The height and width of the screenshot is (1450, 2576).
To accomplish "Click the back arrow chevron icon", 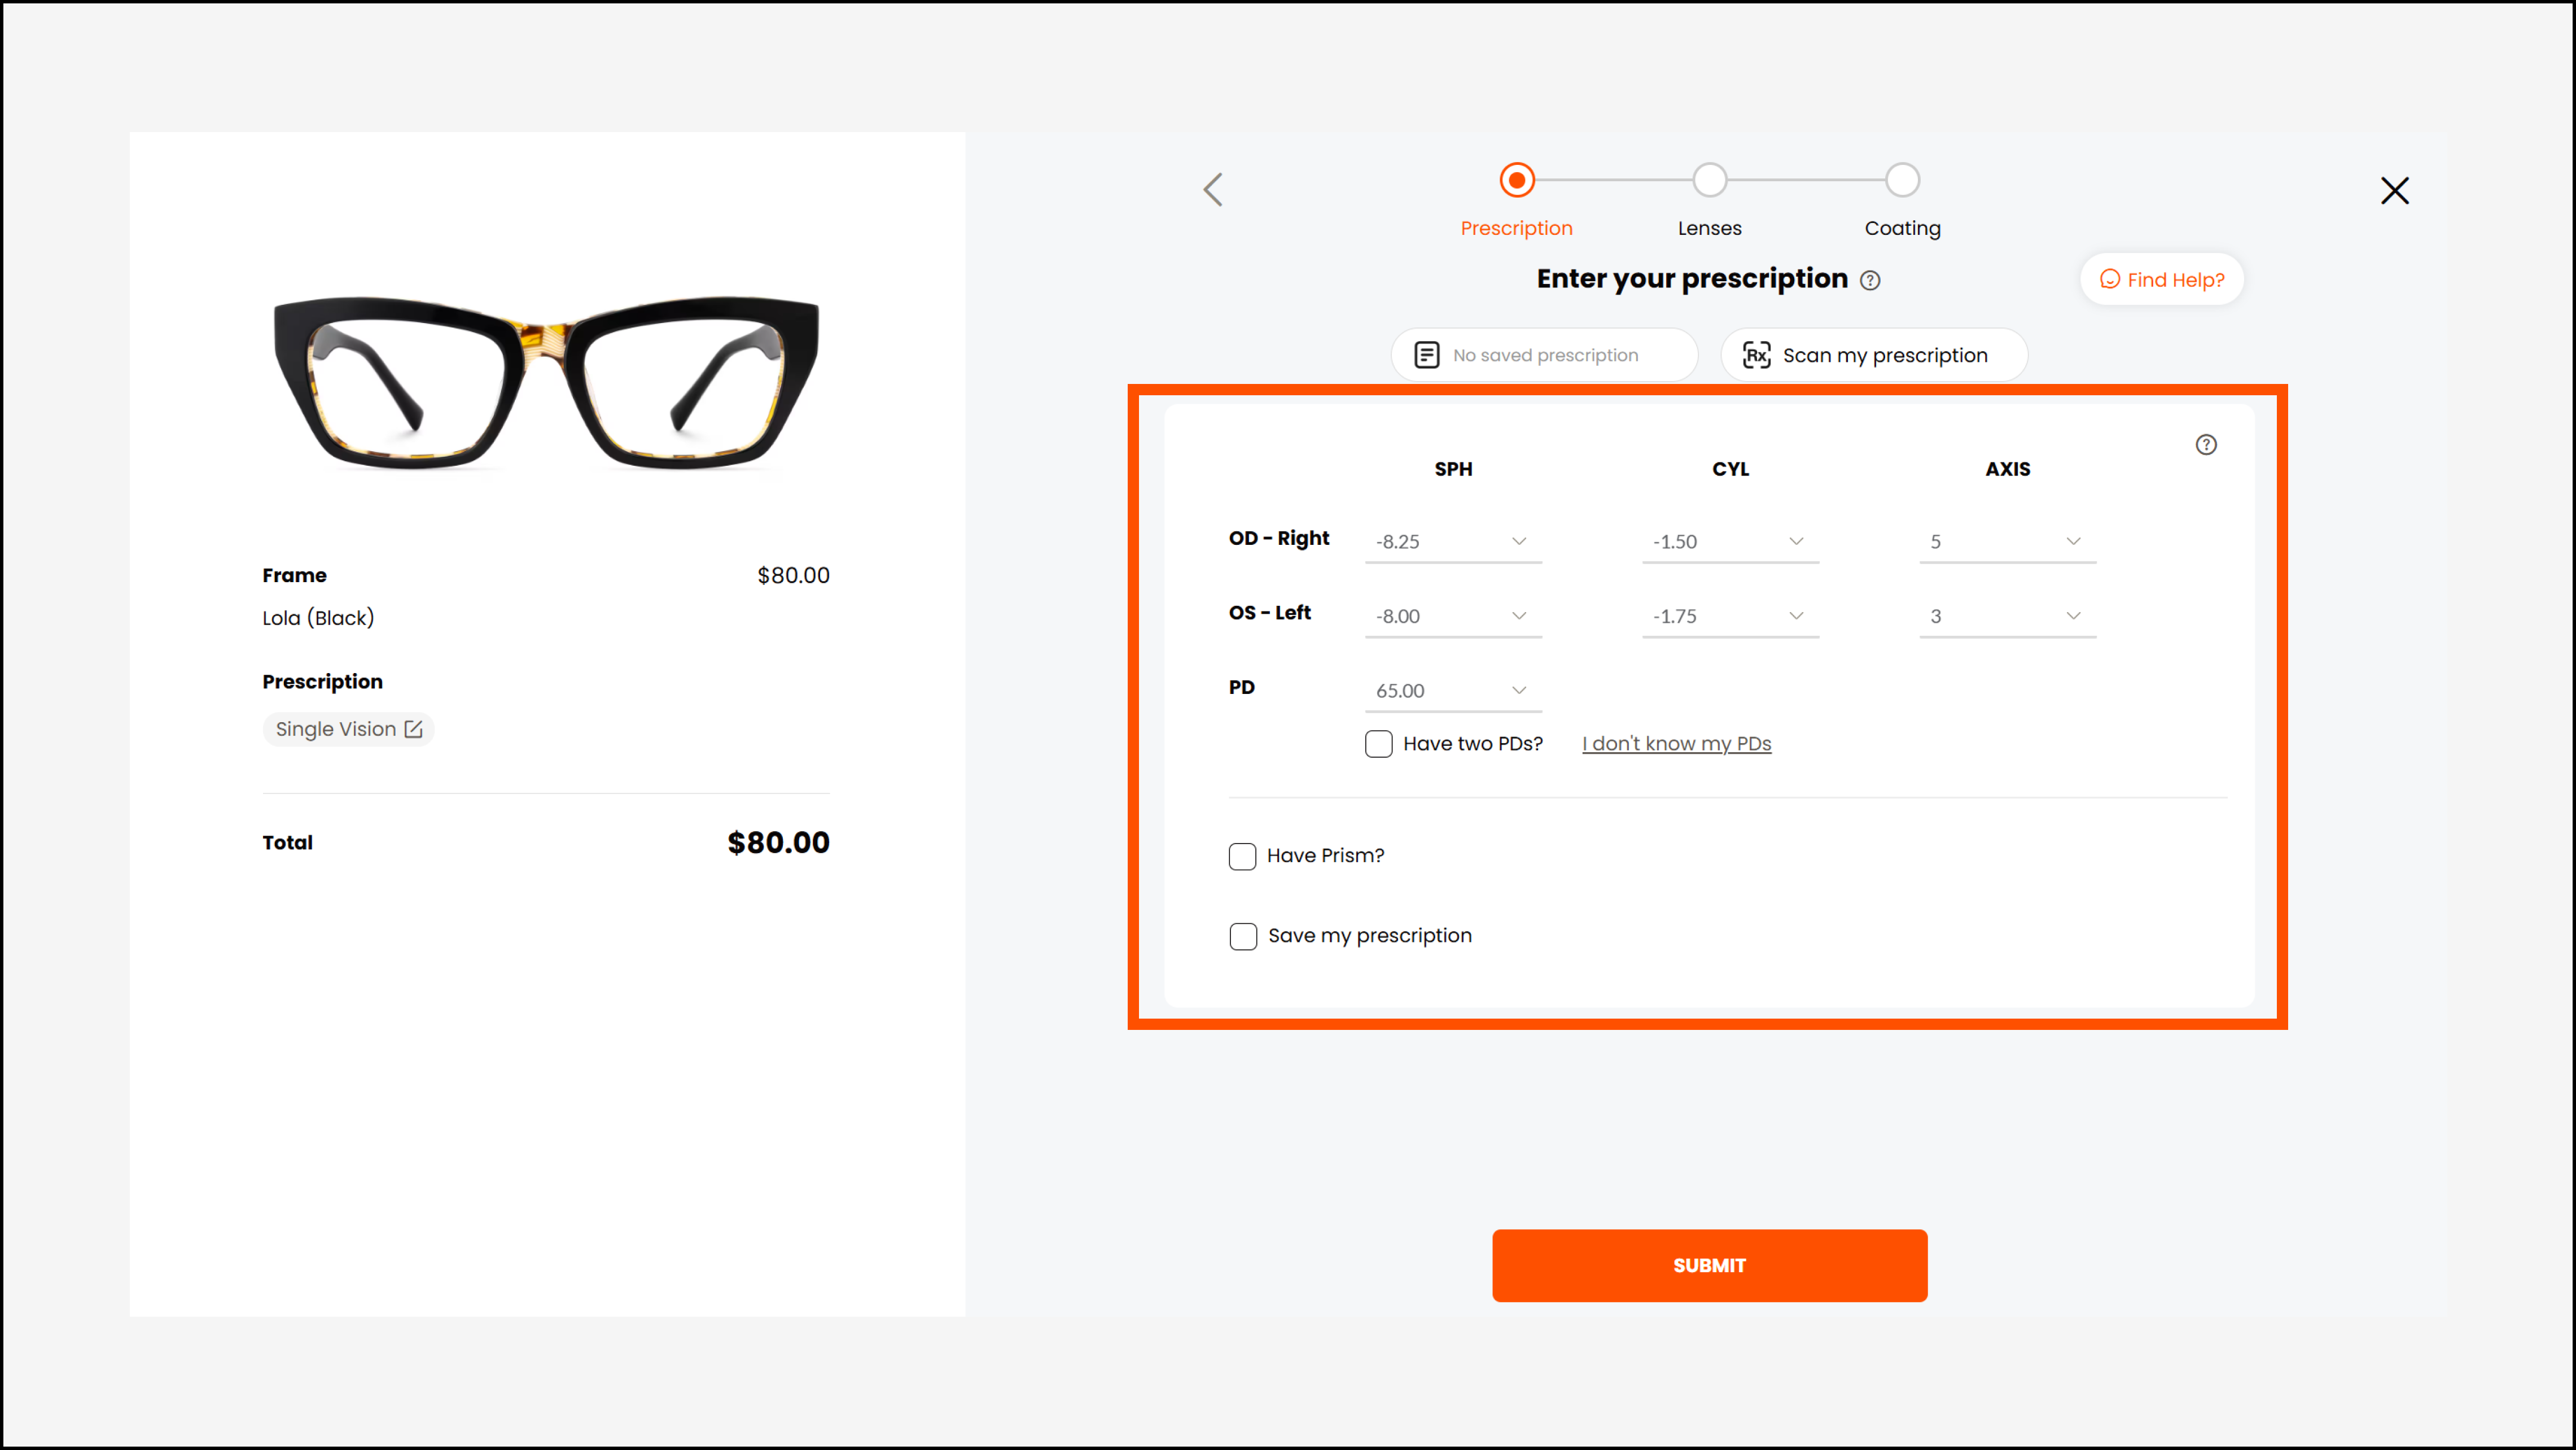I will tap(1213, 189).
